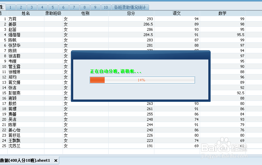Select the name 赵笛
Image resolution: width=262 pixels, height=165 pixels.
[12, 29]
